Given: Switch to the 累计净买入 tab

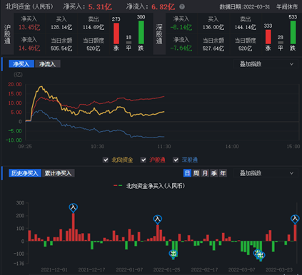Looking at the screenshot, I should point(59,173).
